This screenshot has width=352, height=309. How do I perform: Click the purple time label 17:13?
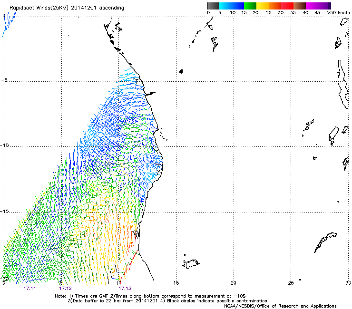point(125,288)
